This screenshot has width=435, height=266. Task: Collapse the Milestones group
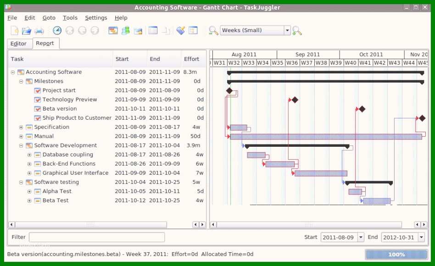(x=21, y=81)
